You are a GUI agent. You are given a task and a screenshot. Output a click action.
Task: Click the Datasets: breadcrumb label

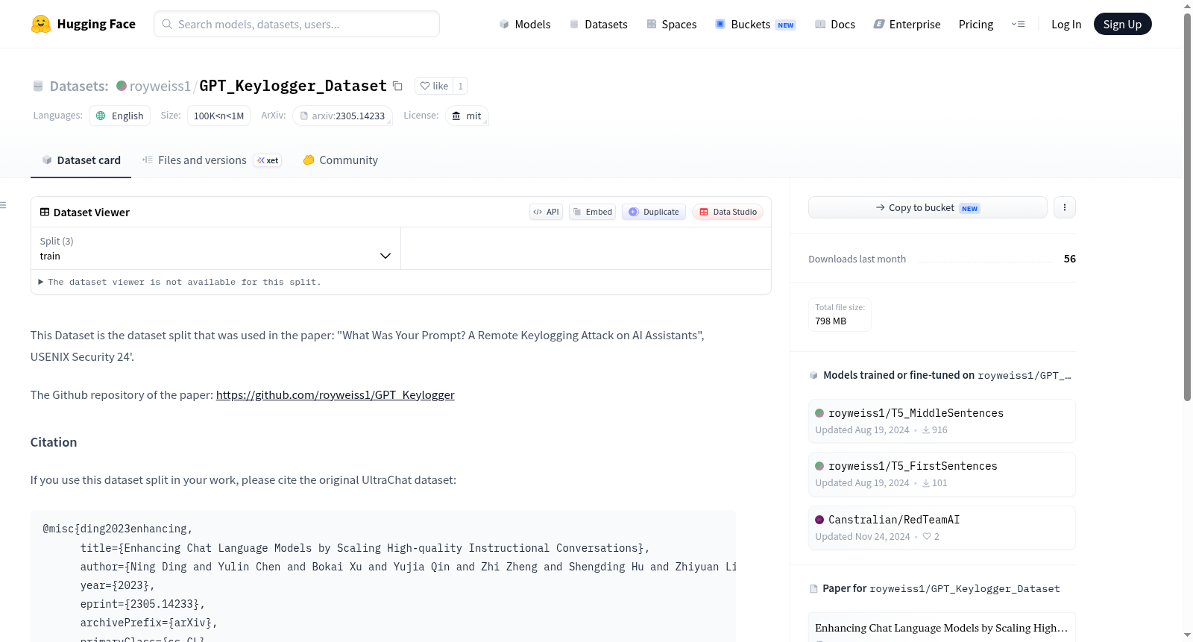(x=79, y=86)
